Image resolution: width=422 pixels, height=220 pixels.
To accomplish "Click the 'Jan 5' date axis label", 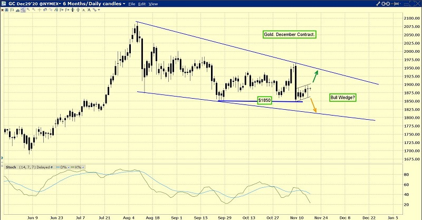I will 393,217.
